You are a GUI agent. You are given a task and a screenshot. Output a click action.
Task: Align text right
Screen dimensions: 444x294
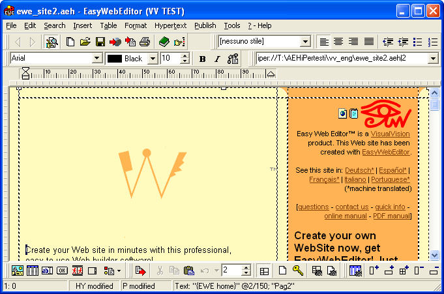[353, 42]
